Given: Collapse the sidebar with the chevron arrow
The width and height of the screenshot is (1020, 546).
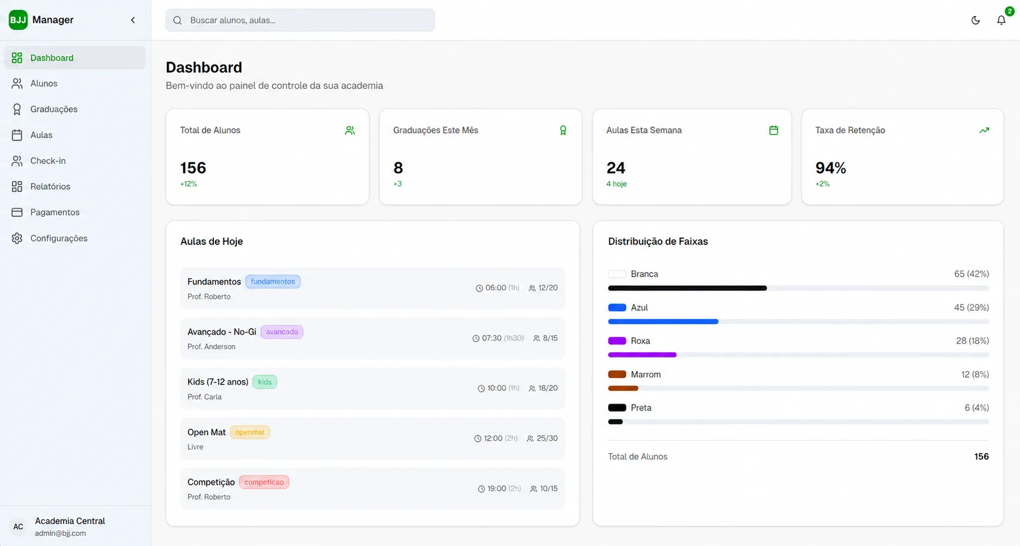Looking at the screenshot, I should click(x=133, y=20).
